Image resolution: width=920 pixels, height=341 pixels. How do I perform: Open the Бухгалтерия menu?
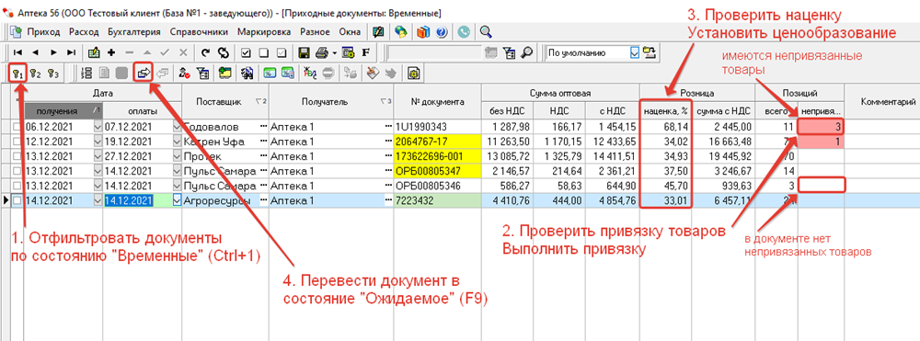click(x=133, y=31)
